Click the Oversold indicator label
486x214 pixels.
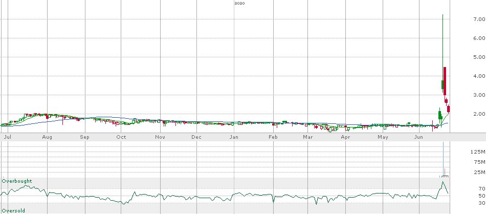tap(13, 210)
